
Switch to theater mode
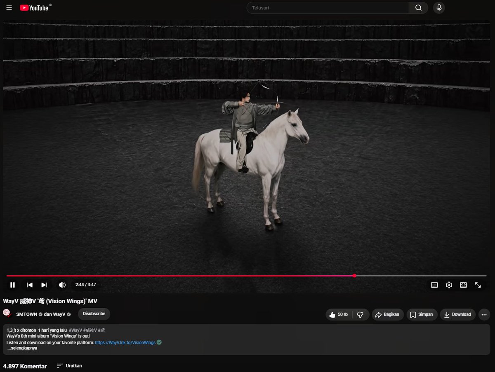(463, 285)
